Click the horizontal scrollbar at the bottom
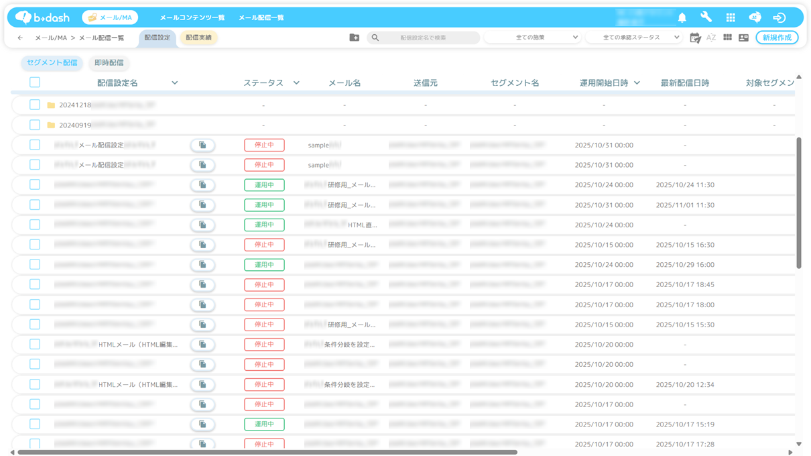 coord(267,452)
